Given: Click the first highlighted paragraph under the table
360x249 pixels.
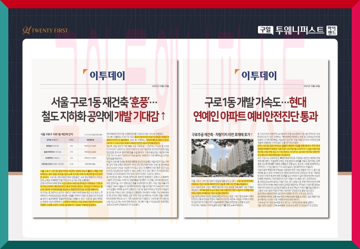Looking at the screenshot, I should (71, 174).
